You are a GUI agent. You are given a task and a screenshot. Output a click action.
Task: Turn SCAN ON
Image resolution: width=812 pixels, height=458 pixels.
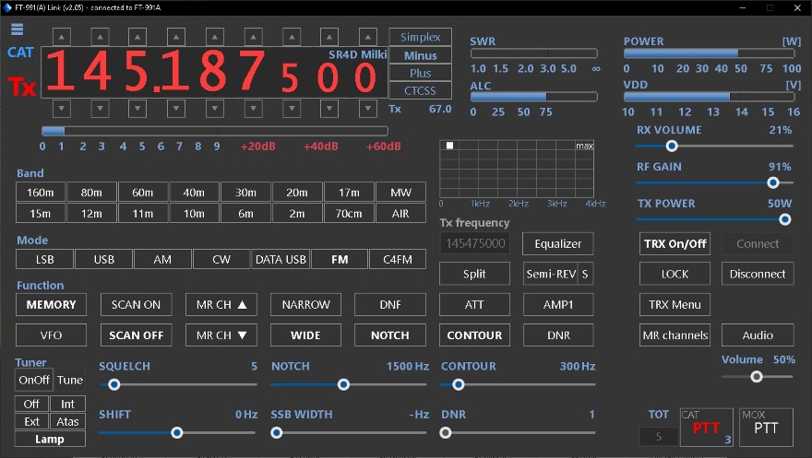click(137, 304)
